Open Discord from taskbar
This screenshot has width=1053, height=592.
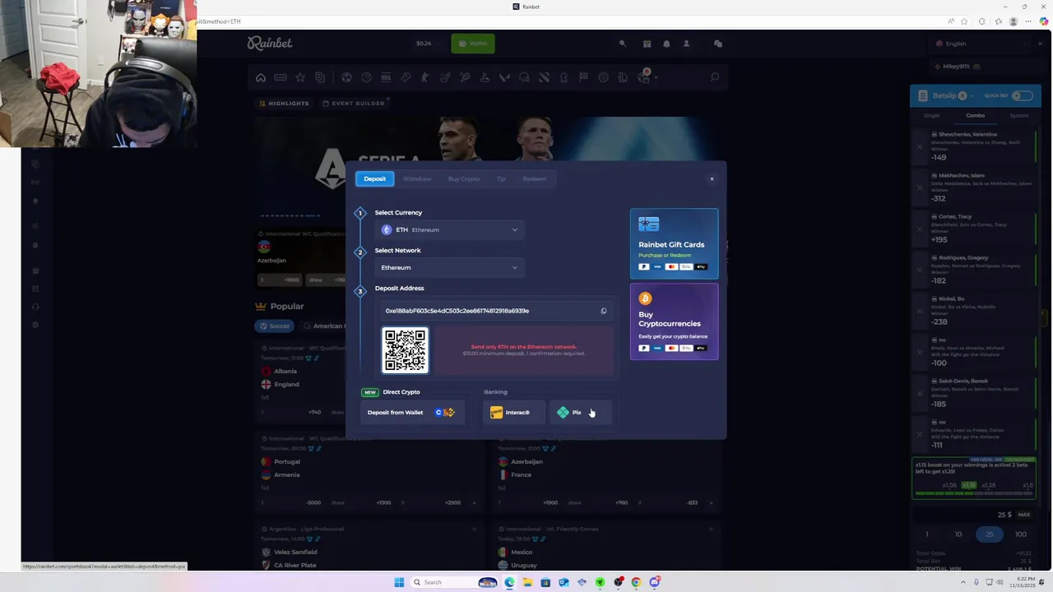pos(654,582)
